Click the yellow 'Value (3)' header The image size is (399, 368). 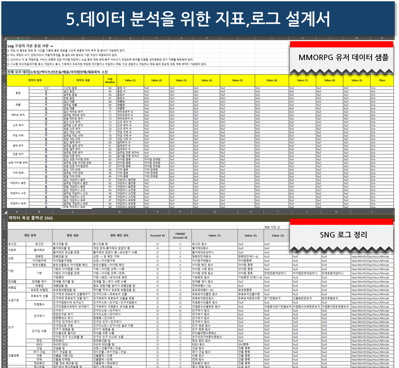click(181, 80)
